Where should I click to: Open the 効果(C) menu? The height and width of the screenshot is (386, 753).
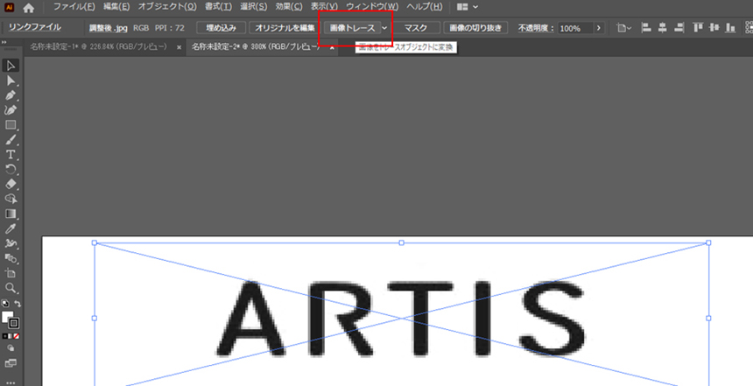click(289, 7)
